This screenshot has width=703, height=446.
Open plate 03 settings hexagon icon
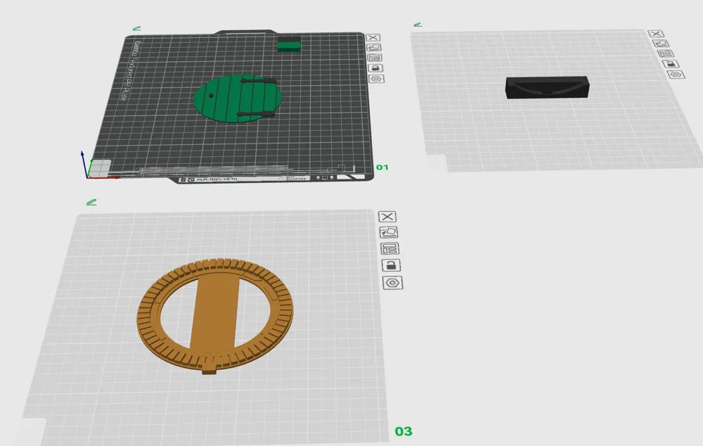click(392, 283)
